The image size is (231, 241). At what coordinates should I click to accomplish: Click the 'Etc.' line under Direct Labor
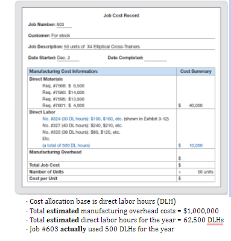click(46, 139)
